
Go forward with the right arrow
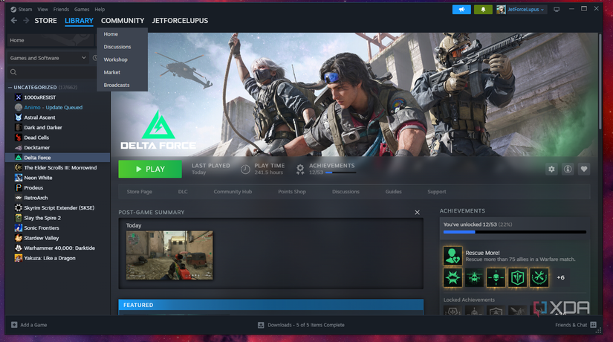26,20
